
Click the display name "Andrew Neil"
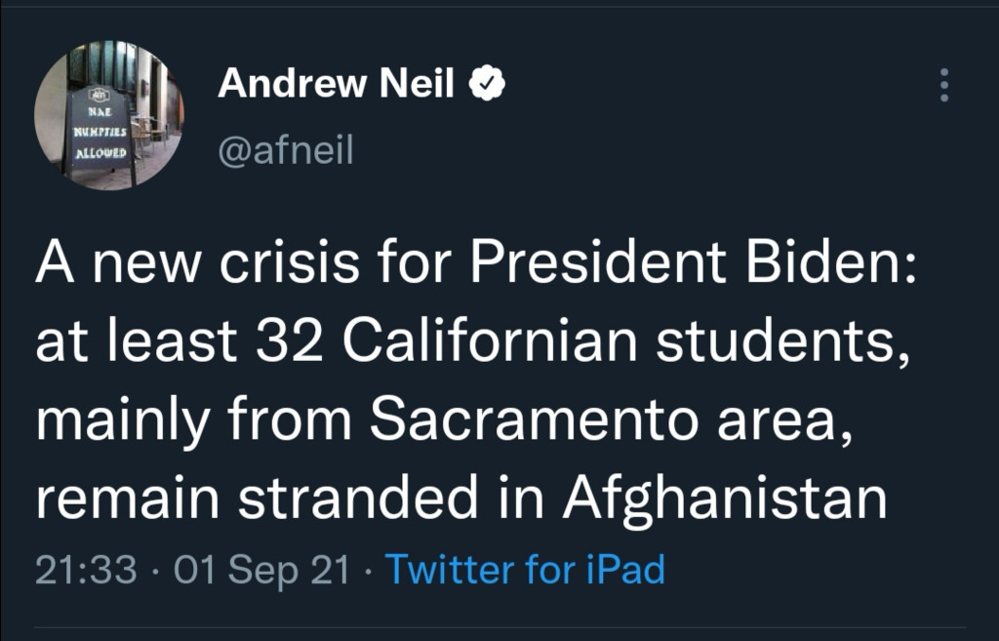pos(336,85)
